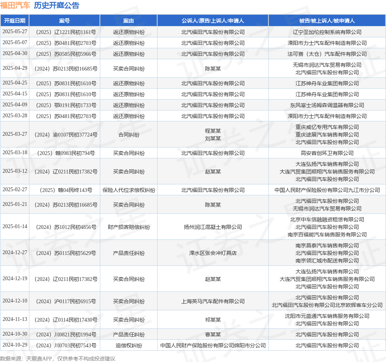The height and width of the screenshot is (362, 386).
Task: Click defendant 沈阳市元盛通汽车销售服务有限公司
Action: click(x=327, y=316)
